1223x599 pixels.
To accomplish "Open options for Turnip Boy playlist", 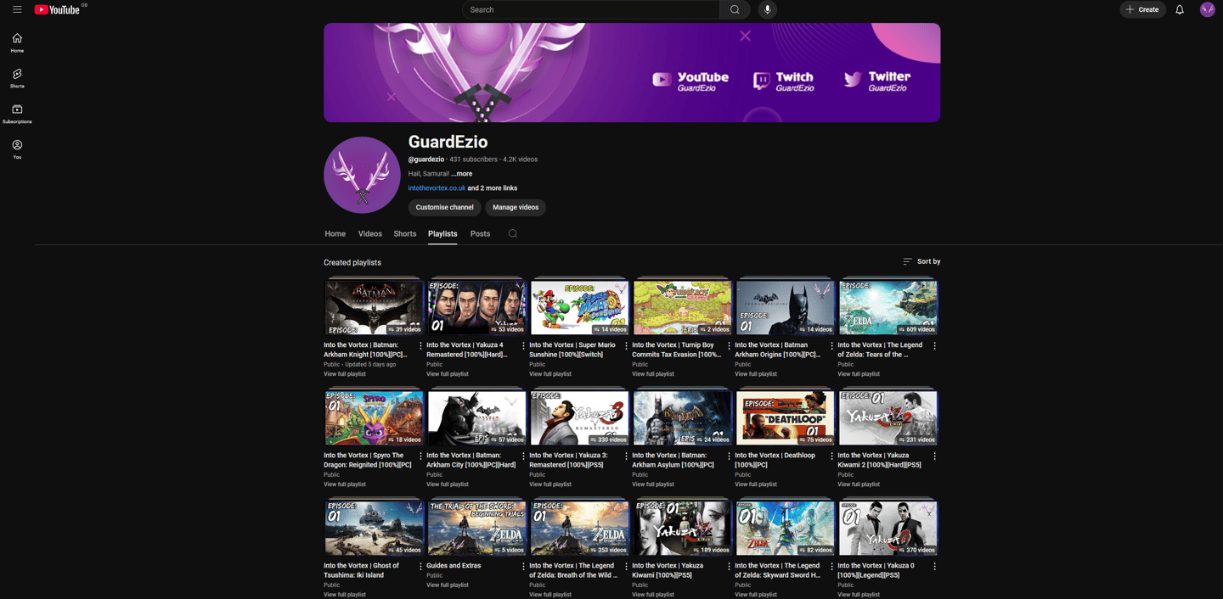I will coord(729,345).
